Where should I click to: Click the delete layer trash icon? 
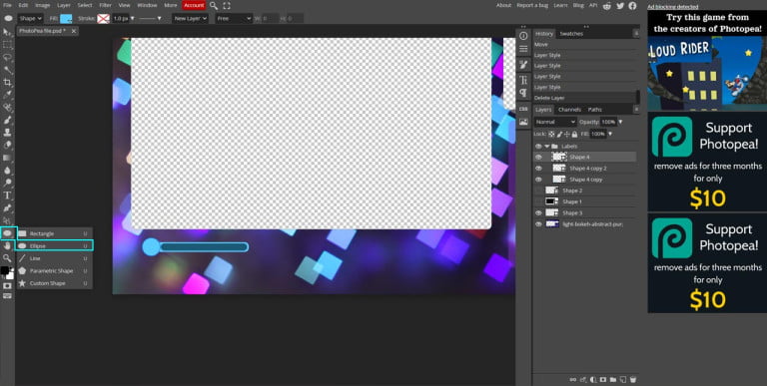(x=633, y=379)
